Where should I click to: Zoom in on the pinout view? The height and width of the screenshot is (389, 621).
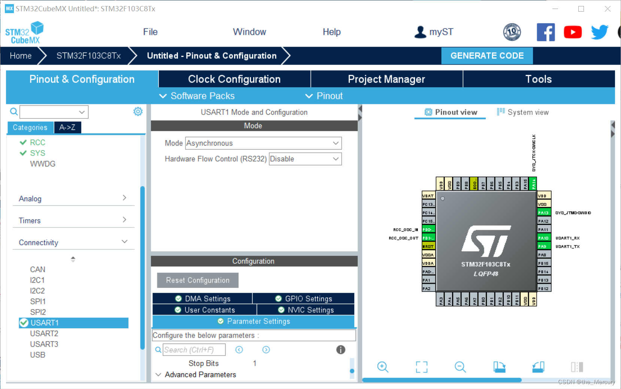pyautogui.click(x=383, y=367)
